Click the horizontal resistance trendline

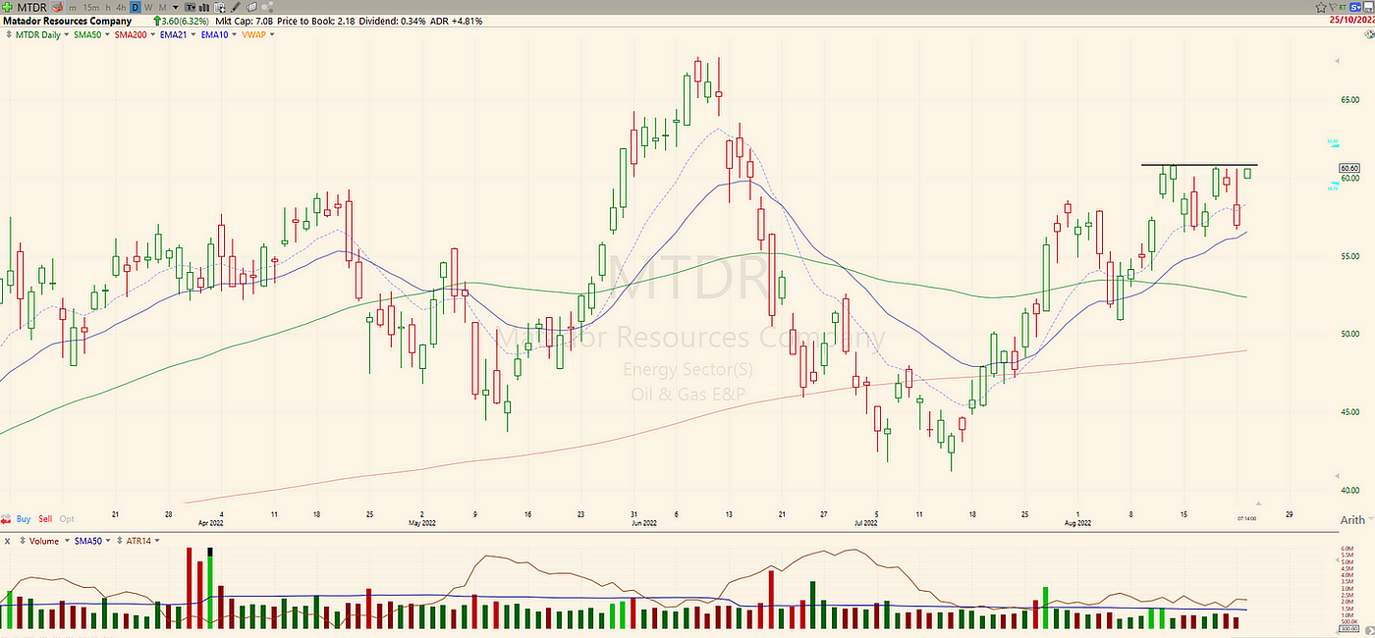click(1198, 164)
